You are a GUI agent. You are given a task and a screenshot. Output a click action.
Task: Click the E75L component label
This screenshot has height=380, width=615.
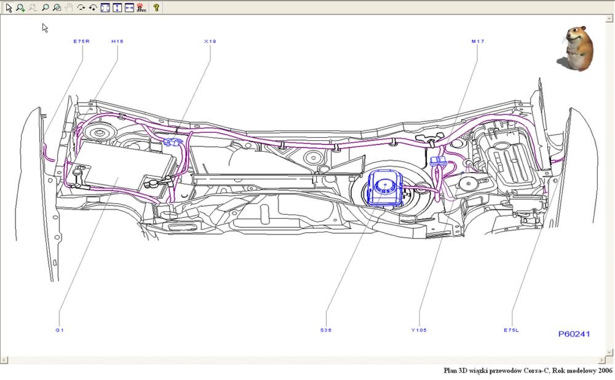coord(511,330)
